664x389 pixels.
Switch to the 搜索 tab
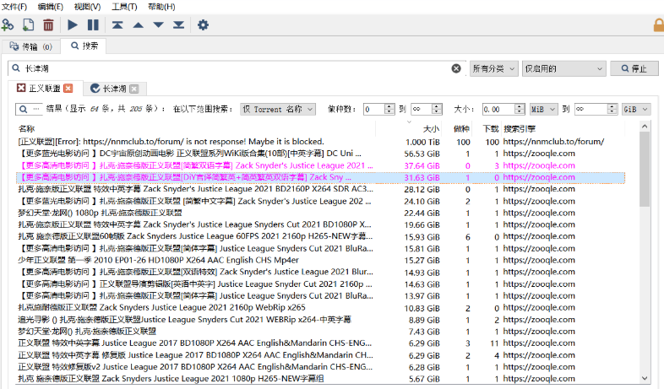pos(83,46)
